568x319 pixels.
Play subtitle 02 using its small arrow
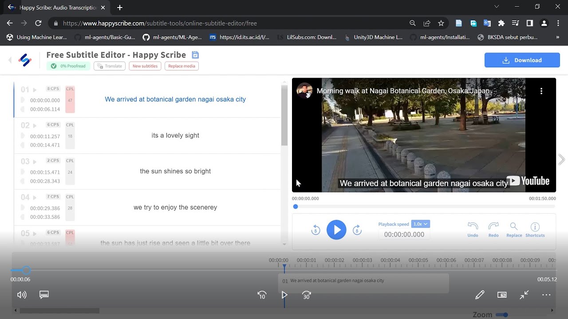tap(35, 126)
